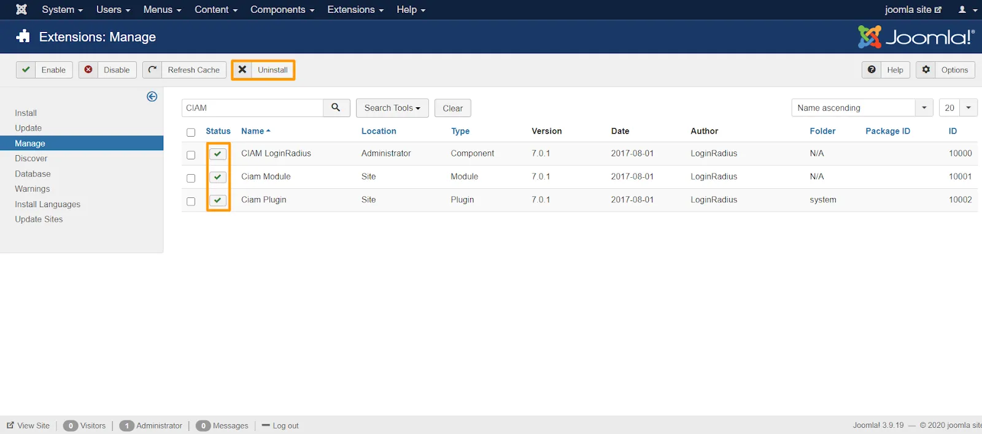Image resolution: width=982 pixels, height=434 pixels.
Task: Toggle status of Ciam Plugin
Action: (x=218, y=200)
